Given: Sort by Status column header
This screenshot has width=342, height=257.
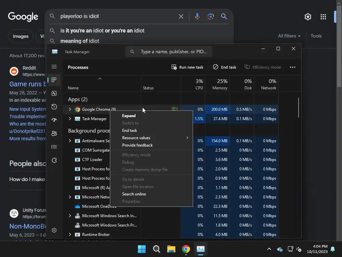Looking at the screenshot, I should [161, 84].
